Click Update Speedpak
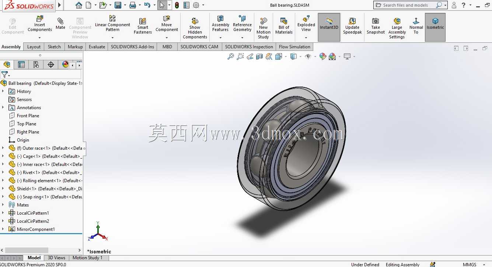492x267 pixels. click(x=352, y=26)
